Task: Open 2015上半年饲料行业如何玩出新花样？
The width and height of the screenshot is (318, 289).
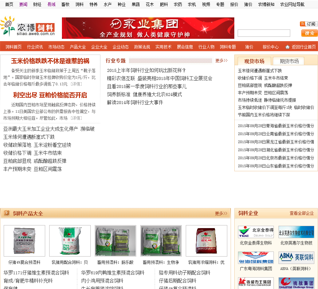Action: pyautogui.click(x=146, y=70)
